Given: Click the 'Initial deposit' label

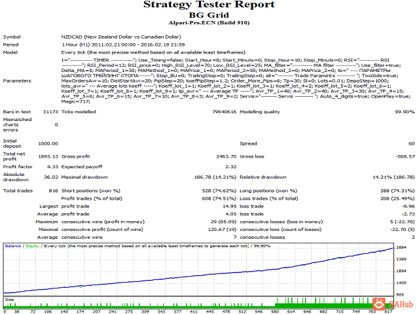Looking at the screenshot, I should click(x=12, y=143).
